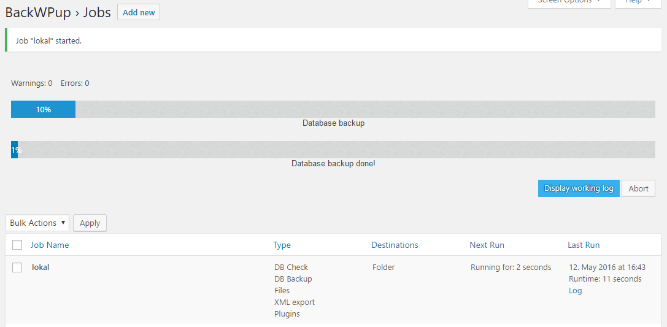Abort the running backup job
This screenshot has width=667, height=327.
pyautogui.click(x=638, y=188)
